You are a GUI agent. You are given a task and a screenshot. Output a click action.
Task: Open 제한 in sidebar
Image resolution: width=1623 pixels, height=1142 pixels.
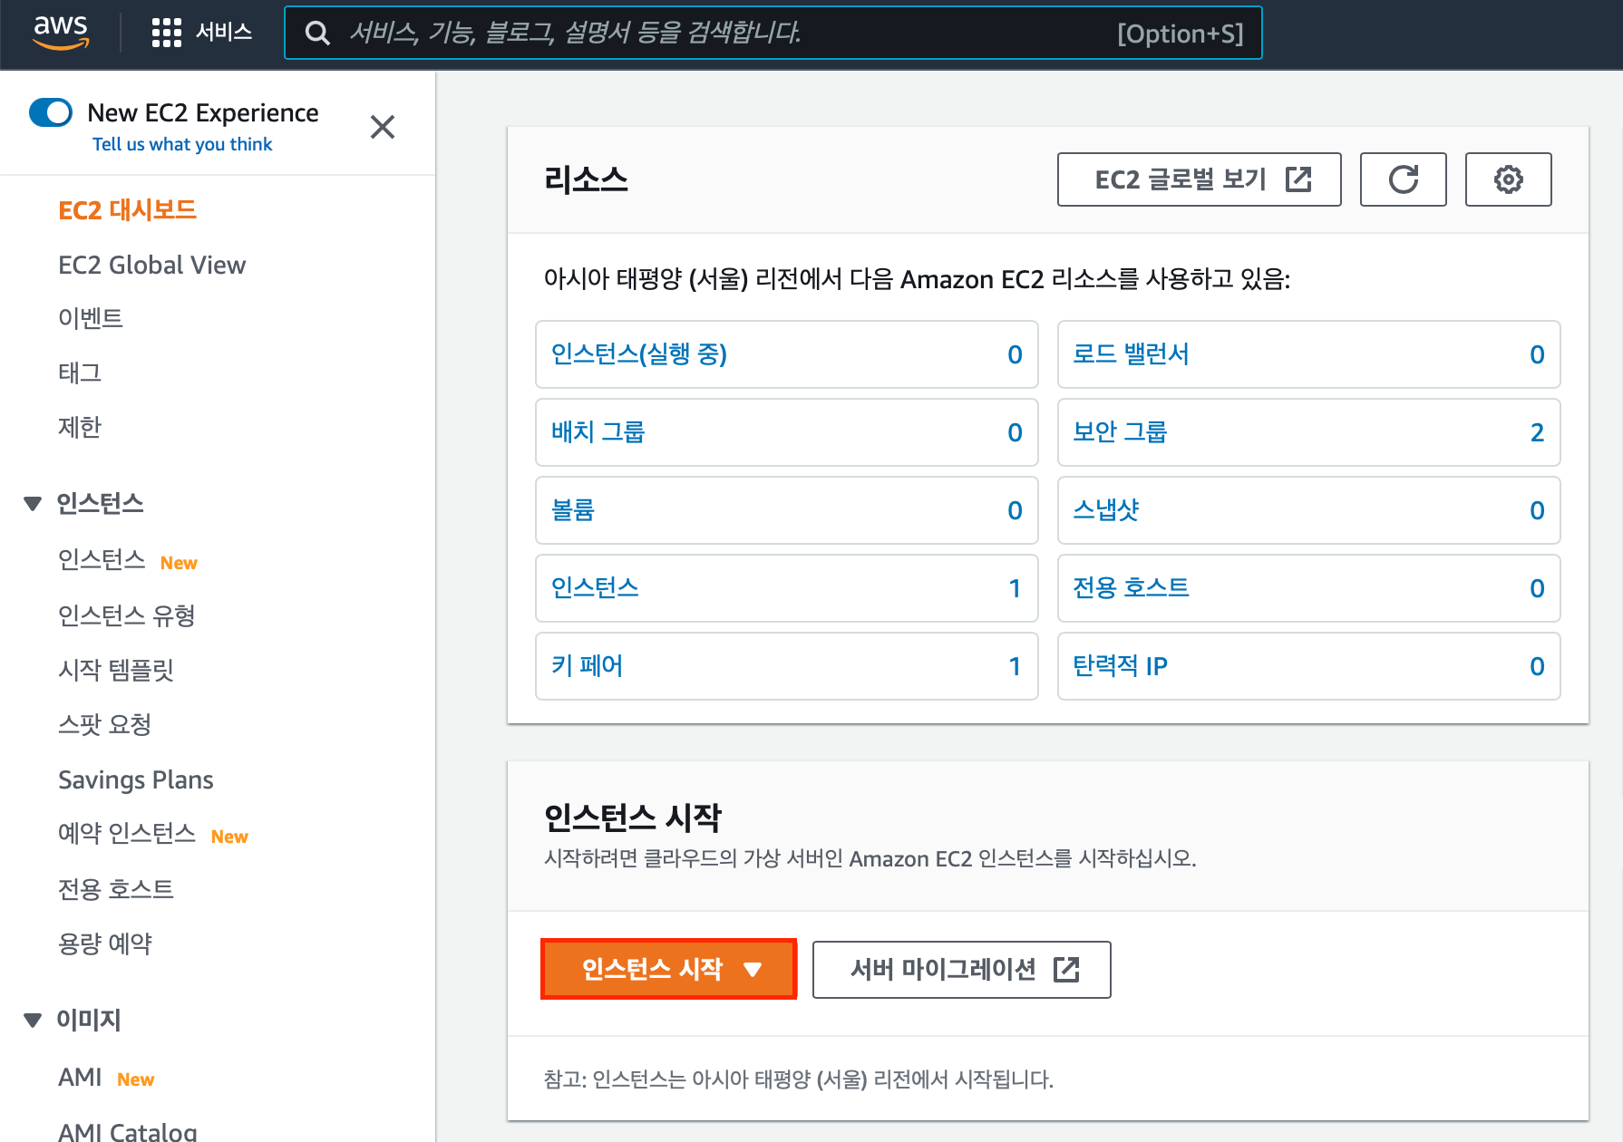80,427
